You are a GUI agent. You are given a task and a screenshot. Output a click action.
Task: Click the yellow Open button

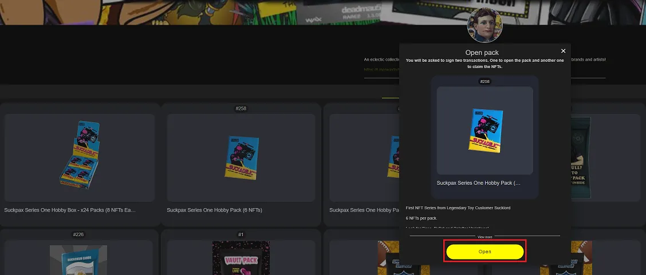tap(484, 252)
